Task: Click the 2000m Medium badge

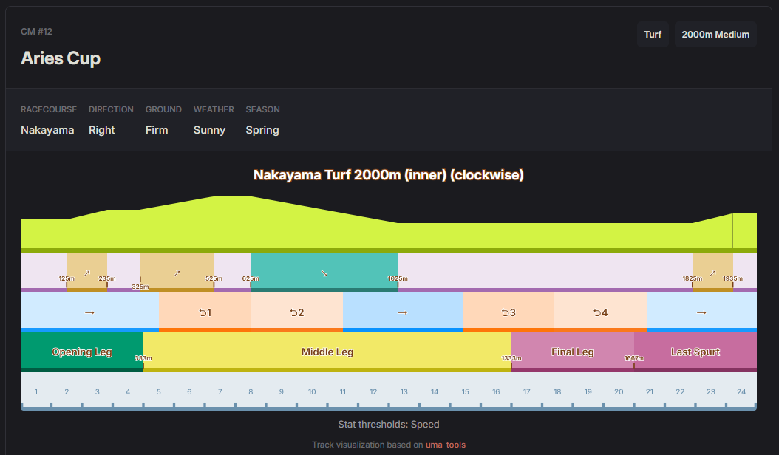Action: [x=715, y=35]
